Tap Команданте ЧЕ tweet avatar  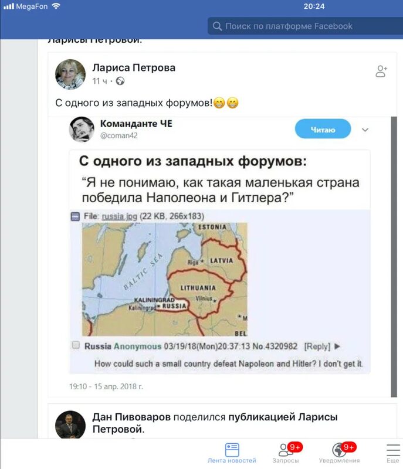point(82,130)
